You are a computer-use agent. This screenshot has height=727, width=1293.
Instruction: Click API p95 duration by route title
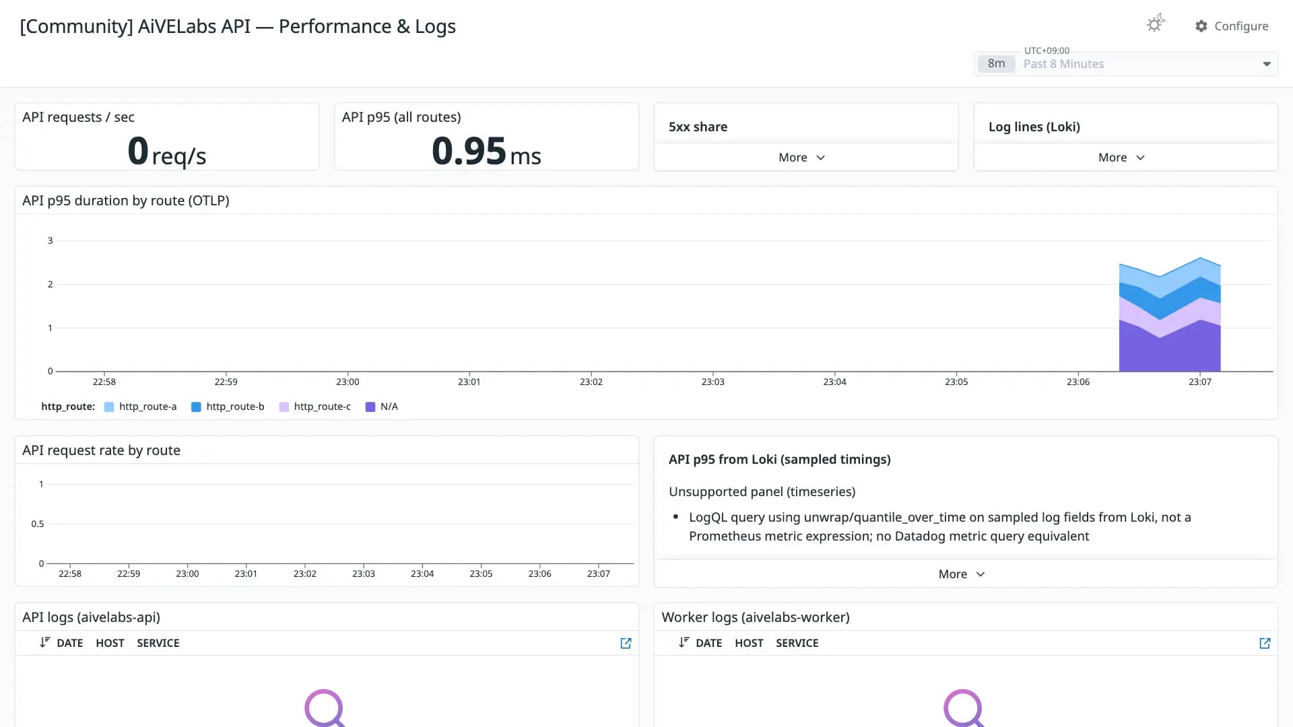pos(126,201)
